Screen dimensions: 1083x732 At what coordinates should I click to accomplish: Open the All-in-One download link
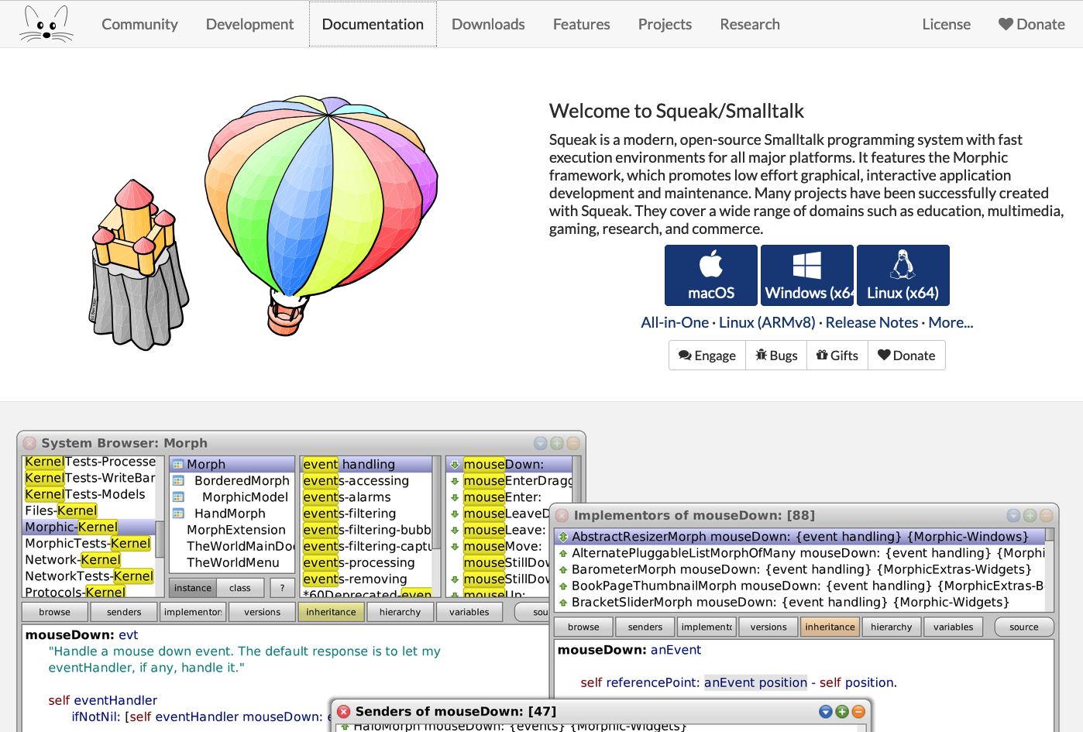[x=675, y=322]
